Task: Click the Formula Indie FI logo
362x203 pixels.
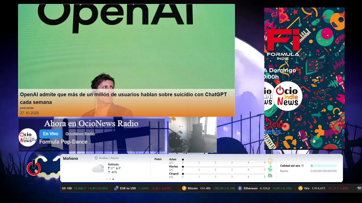Action: click(x=283, y=44)
